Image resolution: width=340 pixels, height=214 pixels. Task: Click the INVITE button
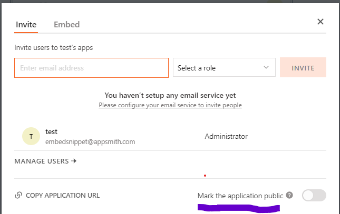pyautogui.click(x=303, y=67)
